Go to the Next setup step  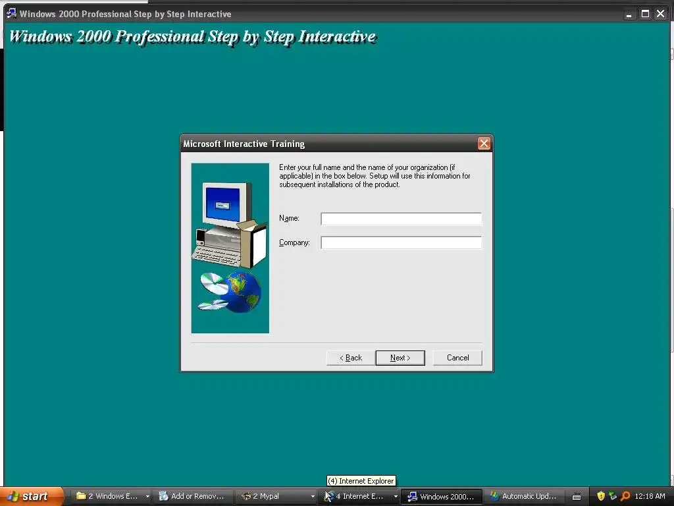pos(400,358)
